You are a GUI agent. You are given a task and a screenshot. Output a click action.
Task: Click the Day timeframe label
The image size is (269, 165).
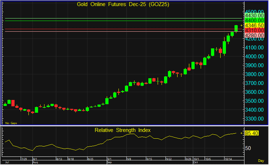[x=260, y=160]
